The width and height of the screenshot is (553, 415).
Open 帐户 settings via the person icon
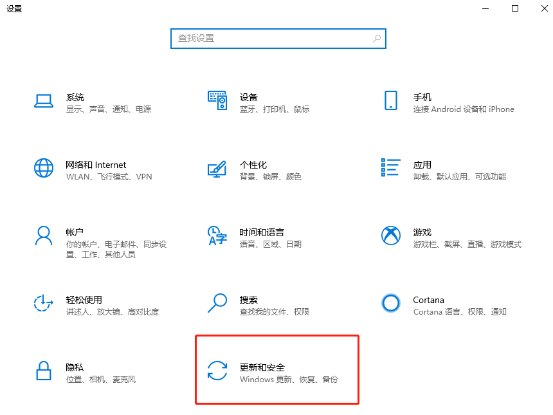pos(43,235)
